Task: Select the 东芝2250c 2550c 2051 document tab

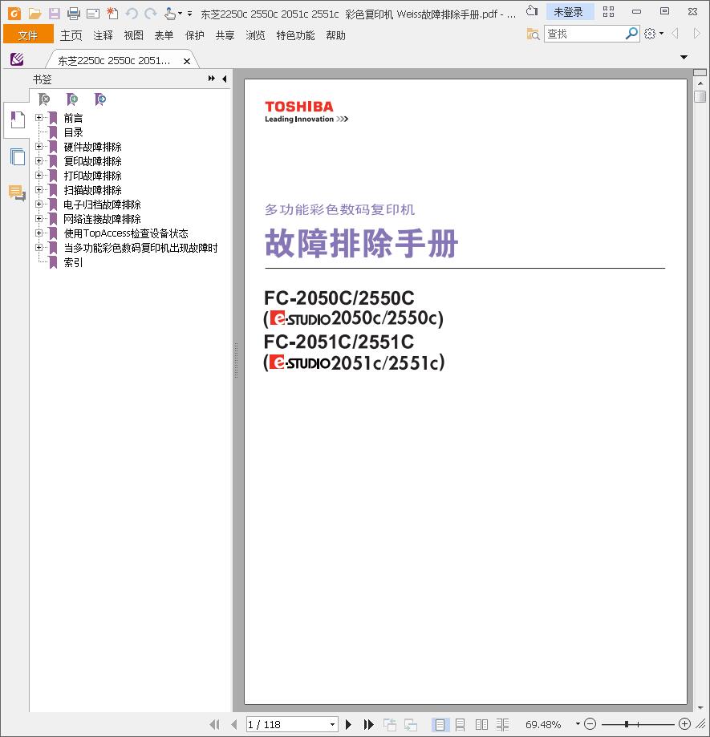Action: (x=114, y=61)
